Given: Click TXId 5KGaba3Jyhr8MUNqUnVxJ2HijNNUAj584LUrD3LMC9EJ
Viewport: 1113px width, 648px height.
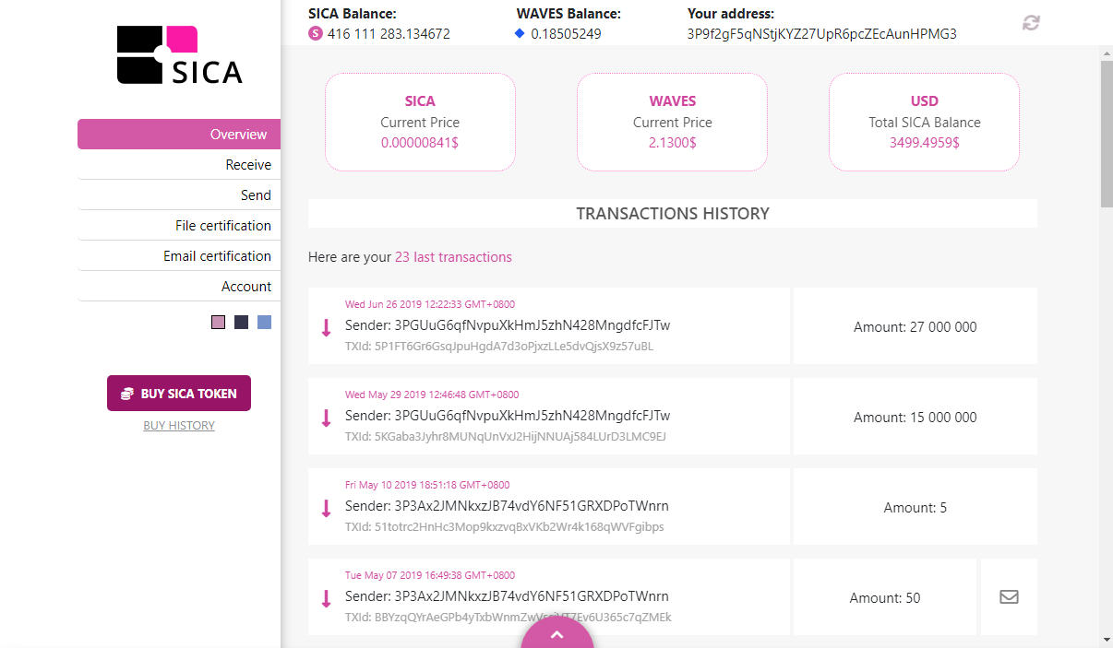Looking at the screenshot, I should pos(506,437).
